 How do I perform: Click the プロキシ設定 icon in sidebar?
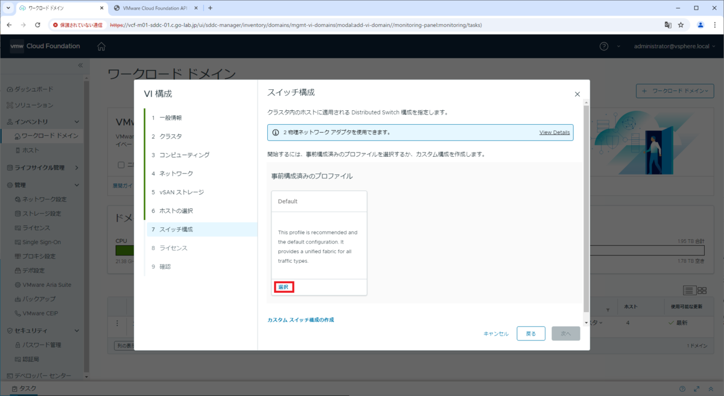coord(17,256)
